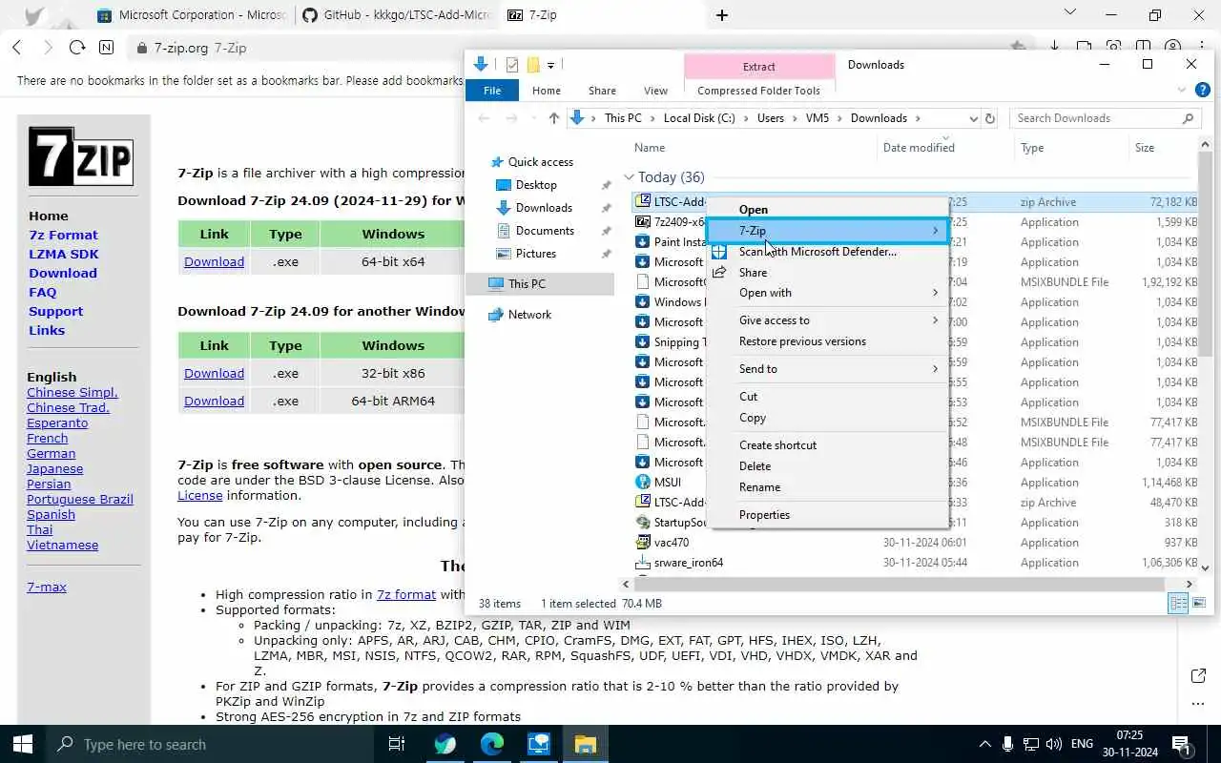Switch to the View ribbon tab

[655, 91]
